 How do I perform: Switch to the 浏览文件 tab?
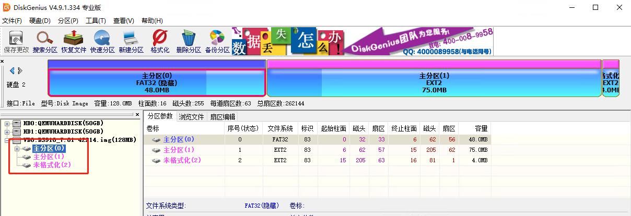click(192, 116)
